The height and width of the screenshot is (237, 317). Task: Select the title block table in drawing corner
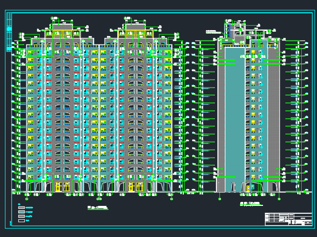pyautogui.click(x=288, y=219)
